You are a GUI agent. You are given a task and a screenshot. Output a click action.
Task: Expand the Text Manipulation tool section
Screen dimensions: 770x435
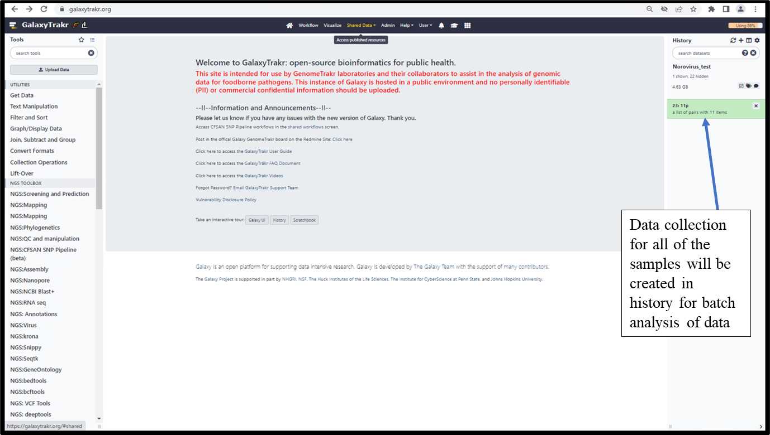pyautogui.click(x=34, y=107)
